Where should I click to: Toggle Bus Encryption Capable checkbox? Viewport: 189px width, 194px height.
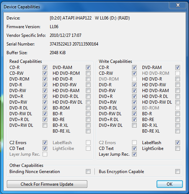click(177, 172)
